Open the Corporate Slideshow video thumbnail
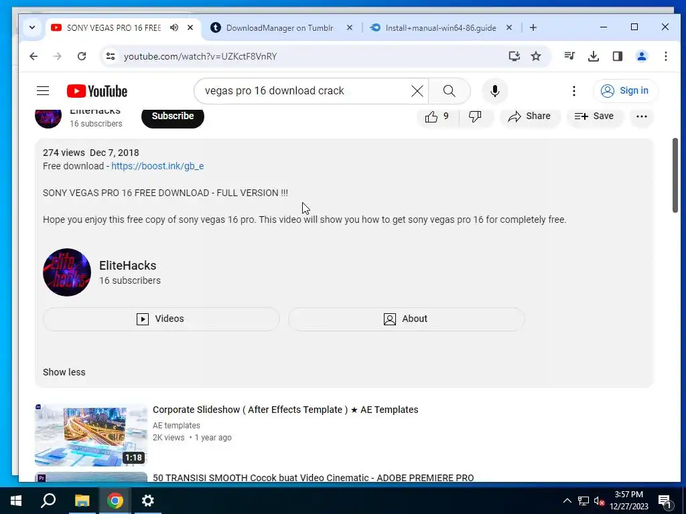 (91, 435)
